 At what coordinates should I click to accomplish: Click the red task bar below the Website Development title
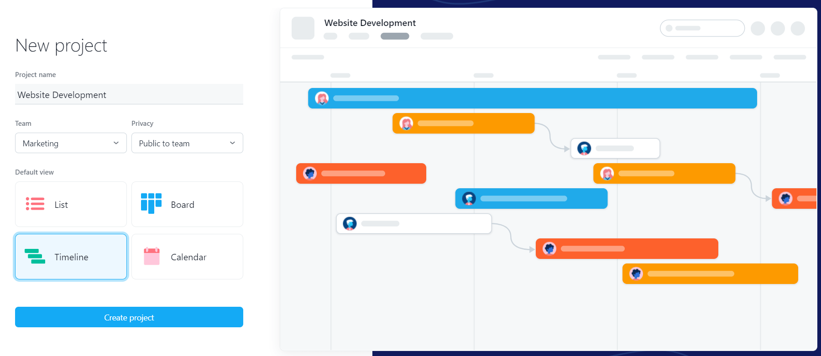[361, 173]
